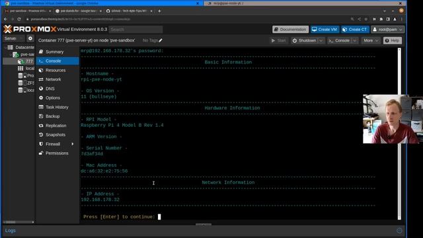Select the localnetwork item with grid icon

pyautogui.click(x=26, y=69)
